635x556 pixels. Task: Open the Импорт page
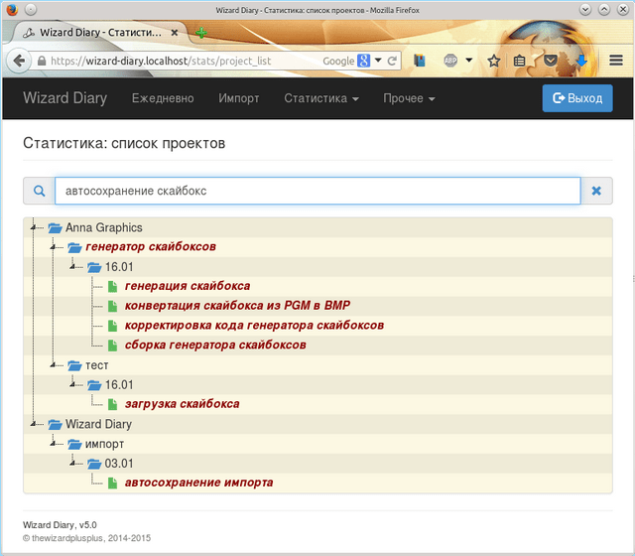coord(239,98)
